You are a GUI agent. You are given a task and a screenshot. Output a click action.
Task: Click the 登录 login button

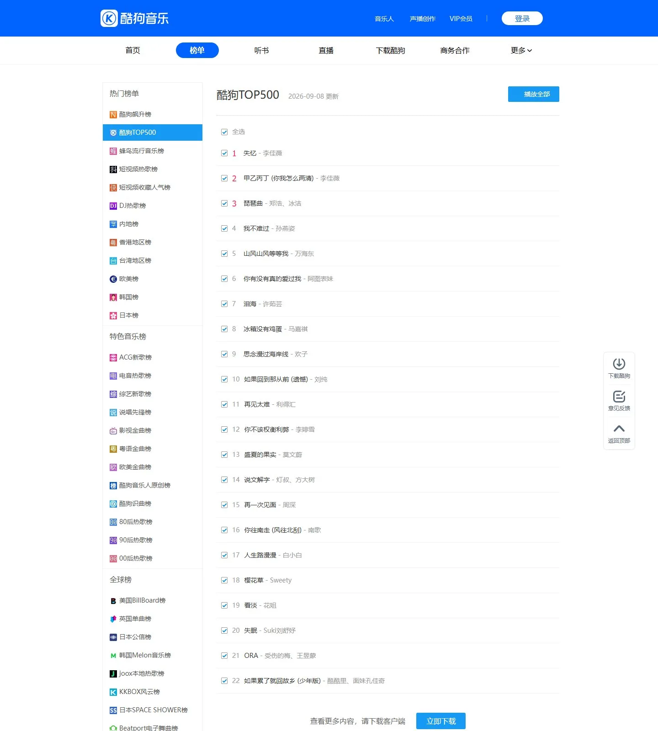pos(522,18)
